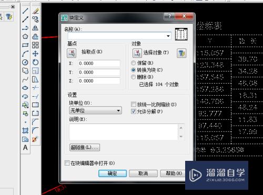263x195 pixels.
Task: Click into the Z coordinate field
Action: pos(99,81)
